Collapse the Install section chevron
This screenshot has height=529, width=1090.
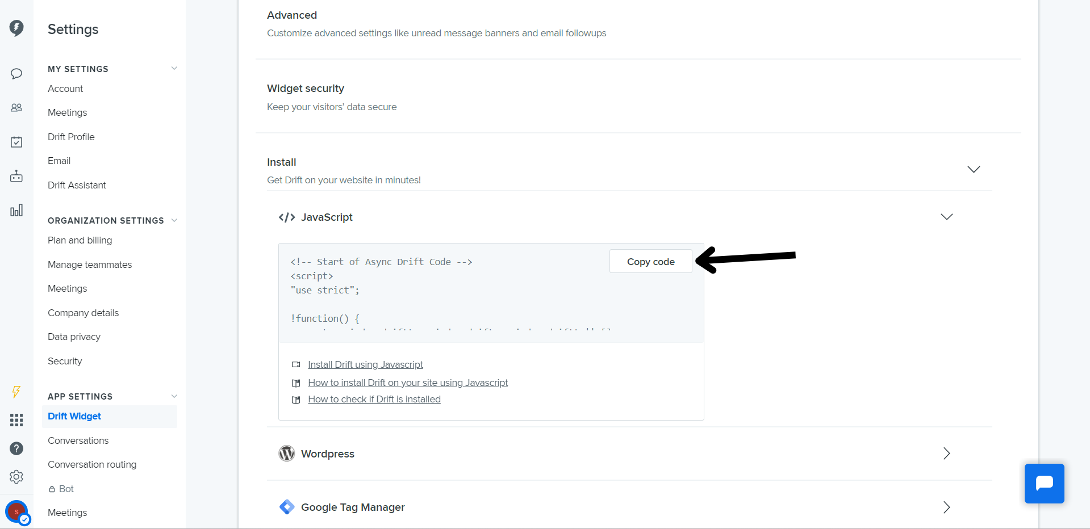(x=974, y=170)
